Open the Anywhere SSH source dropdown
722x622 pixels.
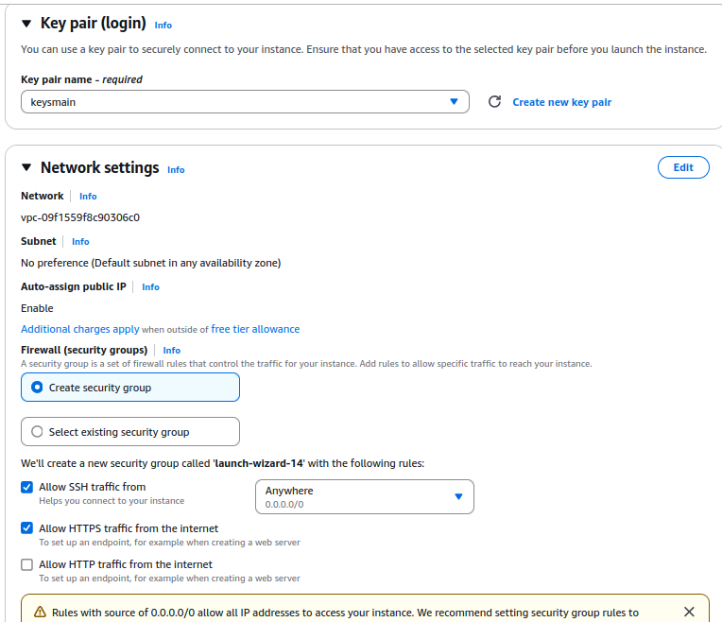click(364, 497)
